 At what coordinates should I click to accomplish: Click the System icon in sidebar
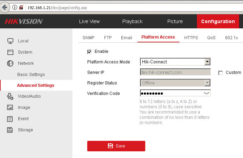pos(10,52)
